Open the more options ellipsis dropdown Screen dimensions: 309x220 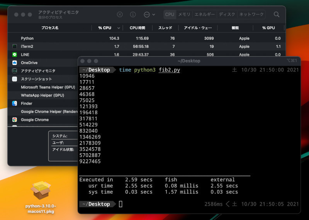[x=149, y=14]
